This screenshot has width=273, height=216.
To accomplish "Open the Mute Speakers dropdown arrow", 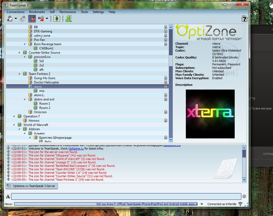I will pos(47,19).
